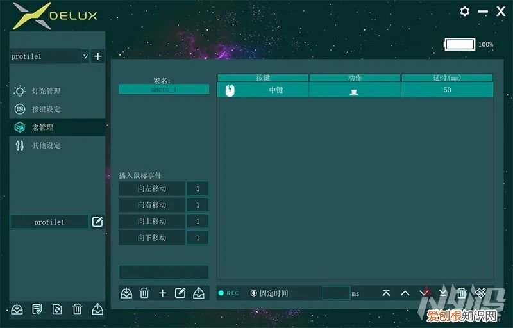Image resolution: width=513 pixels, height=328 pixels.
Task: Click the reset profile file-refresh icon
Action: tap(57, 309)
